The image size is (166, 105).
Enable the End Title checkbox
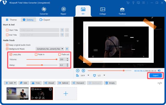click(x=7, y=35)
